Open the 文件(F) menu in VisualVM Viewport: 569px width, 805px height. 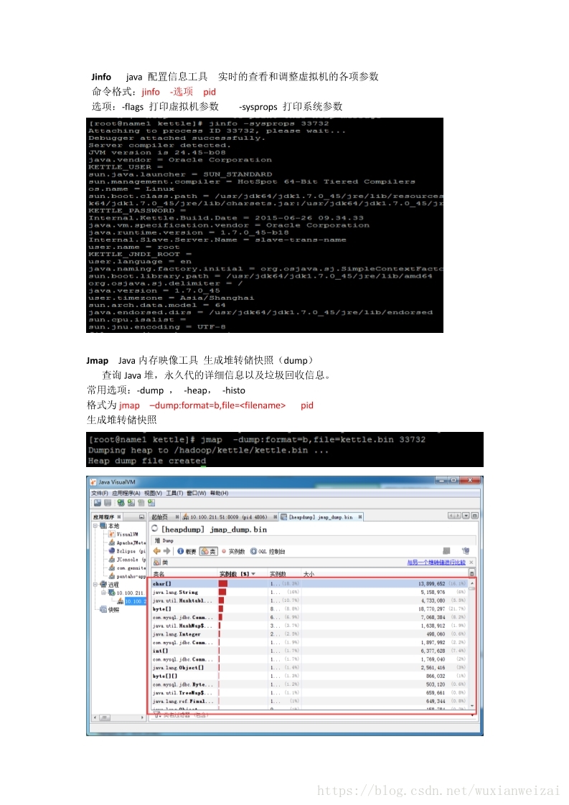coord(99,493)
